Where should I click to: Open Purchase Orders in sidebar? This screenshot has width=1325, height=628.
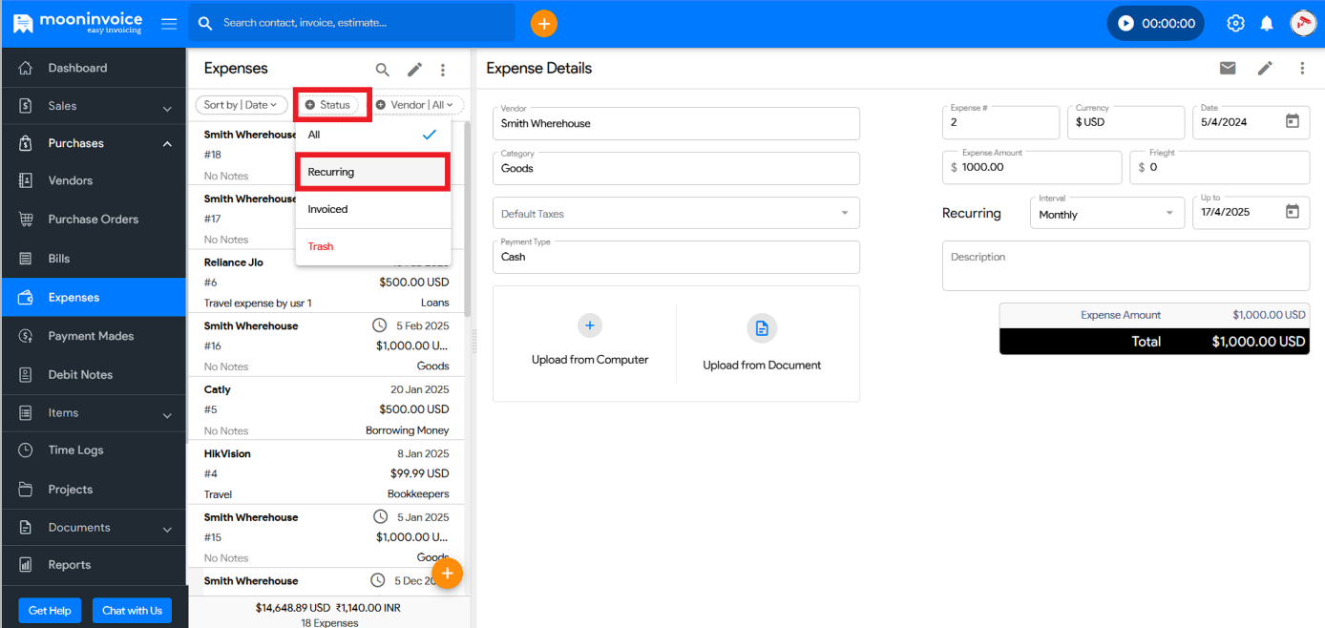pyautogui.click(x=94, y=219)
